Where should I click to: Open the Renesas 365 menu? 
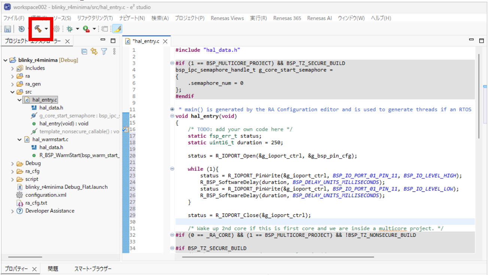[287, 18]
